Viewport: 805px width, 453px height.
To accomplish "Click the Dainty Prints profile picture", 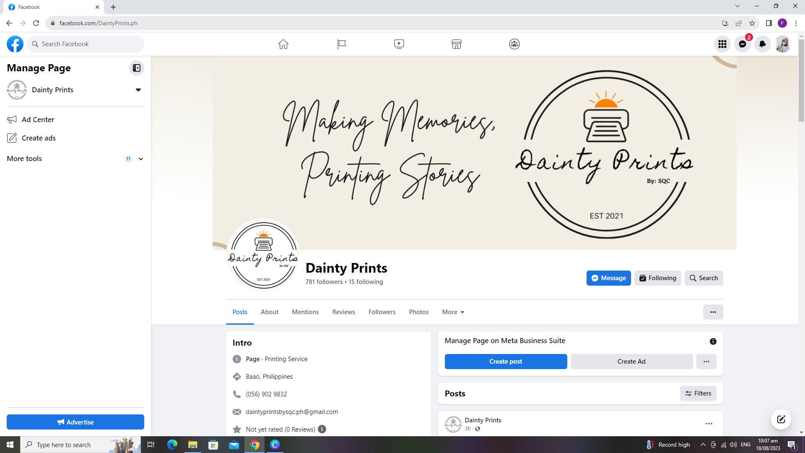I will [263, 255].
